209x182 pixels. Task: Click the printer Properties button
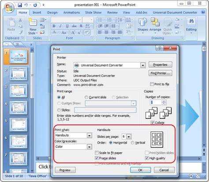160,64
